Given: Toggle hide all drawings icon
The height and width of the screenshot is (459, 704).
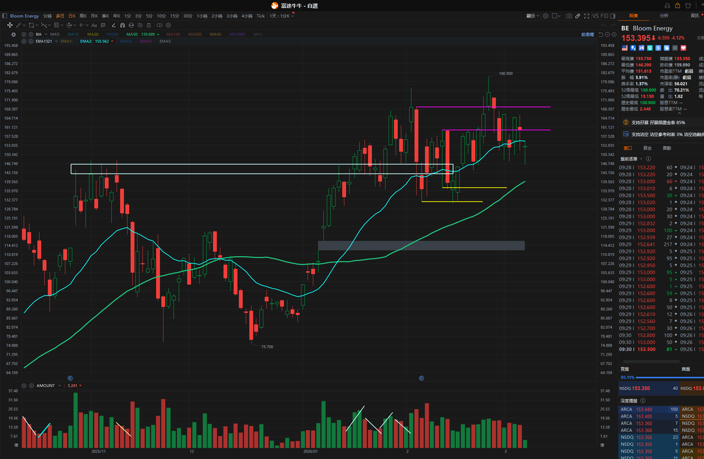Looking at the screenshot, I should click(140, 25).
